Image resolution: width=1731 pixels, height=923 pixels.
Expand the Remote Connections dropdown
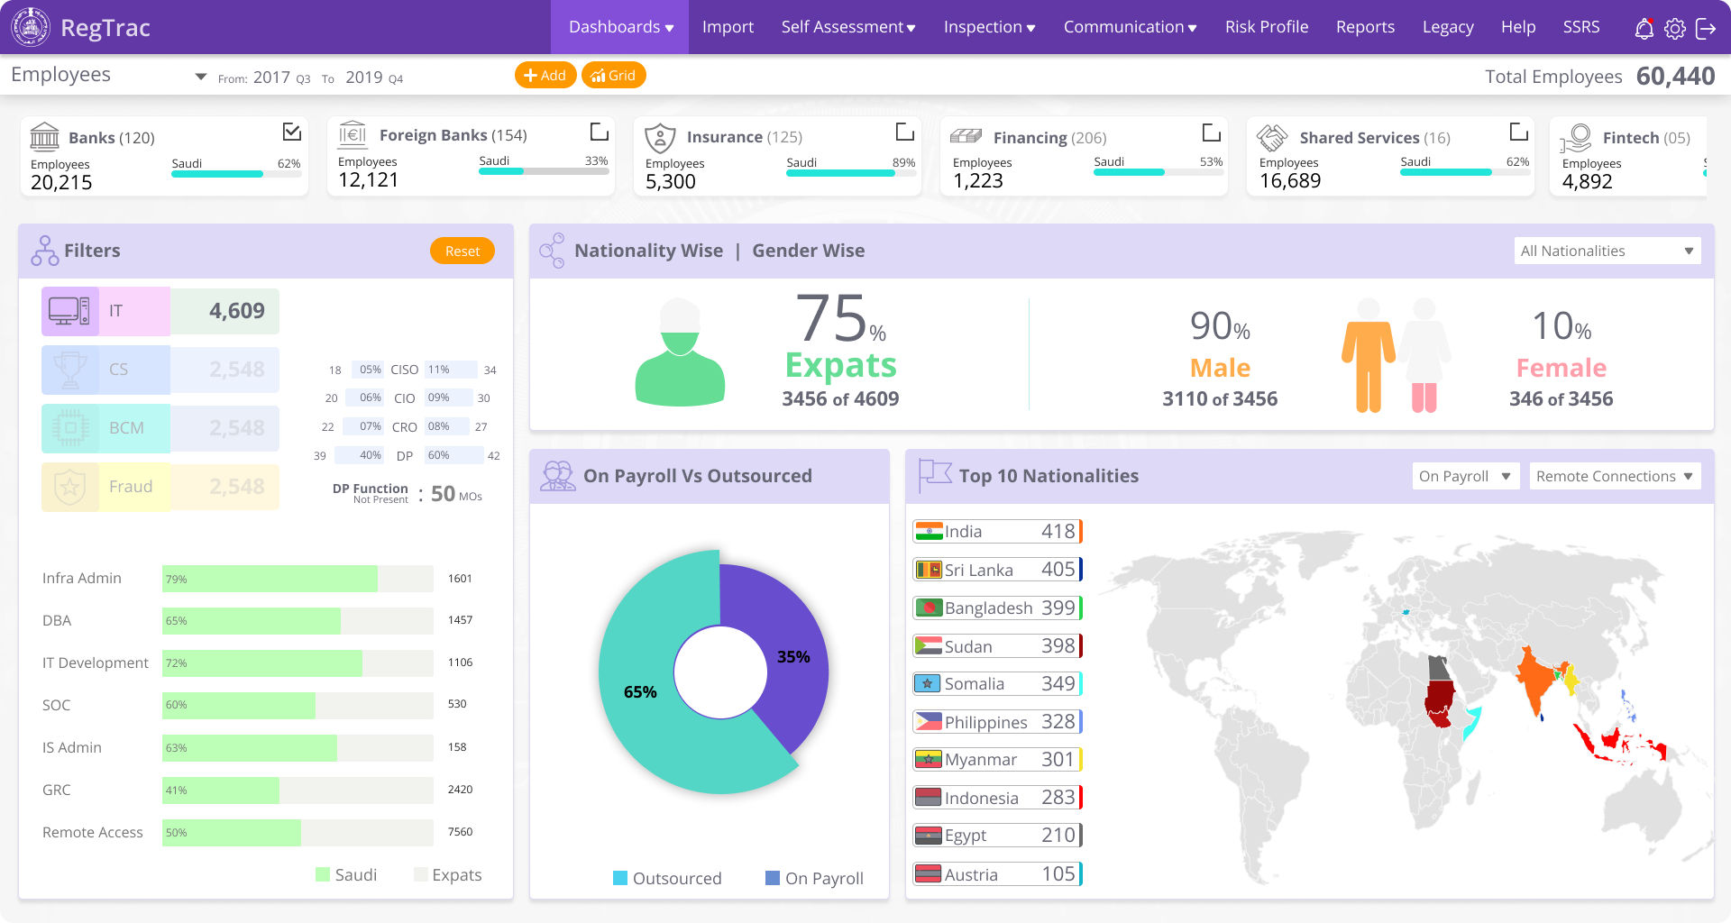[x=1614, y=476]
